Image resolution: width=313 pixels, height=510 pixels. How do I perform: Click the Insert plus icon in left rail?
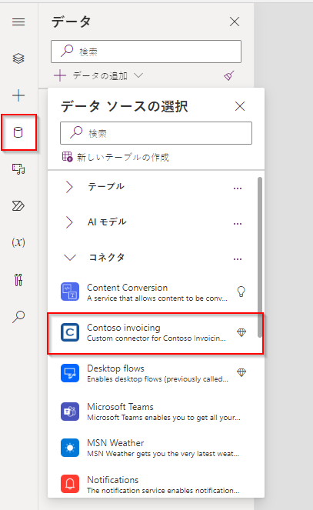coord(18,95)
